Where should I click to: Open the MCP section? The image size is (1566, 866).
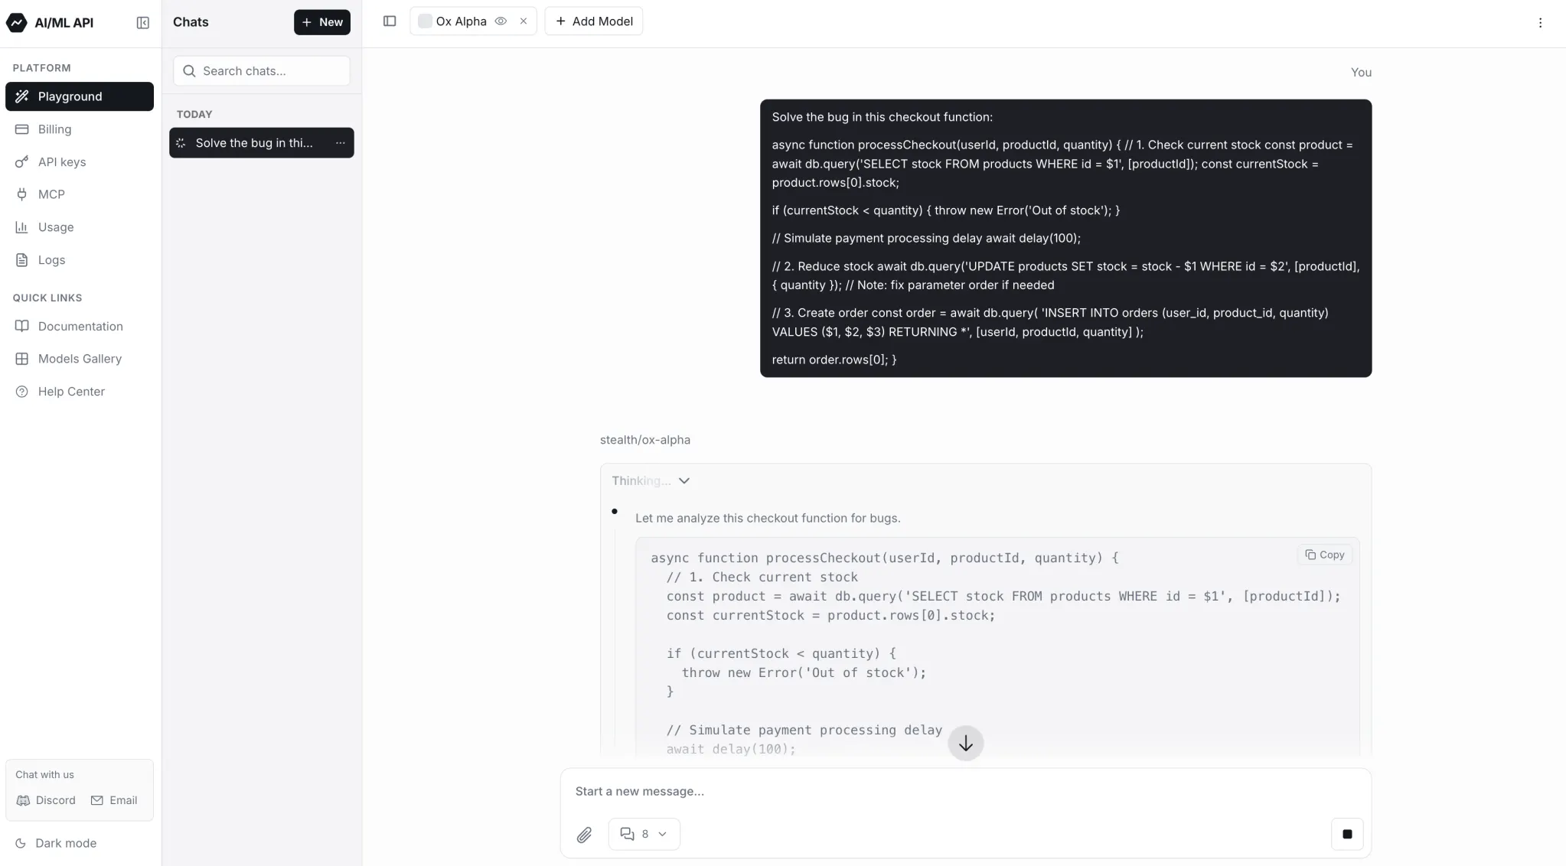[80, 194]
